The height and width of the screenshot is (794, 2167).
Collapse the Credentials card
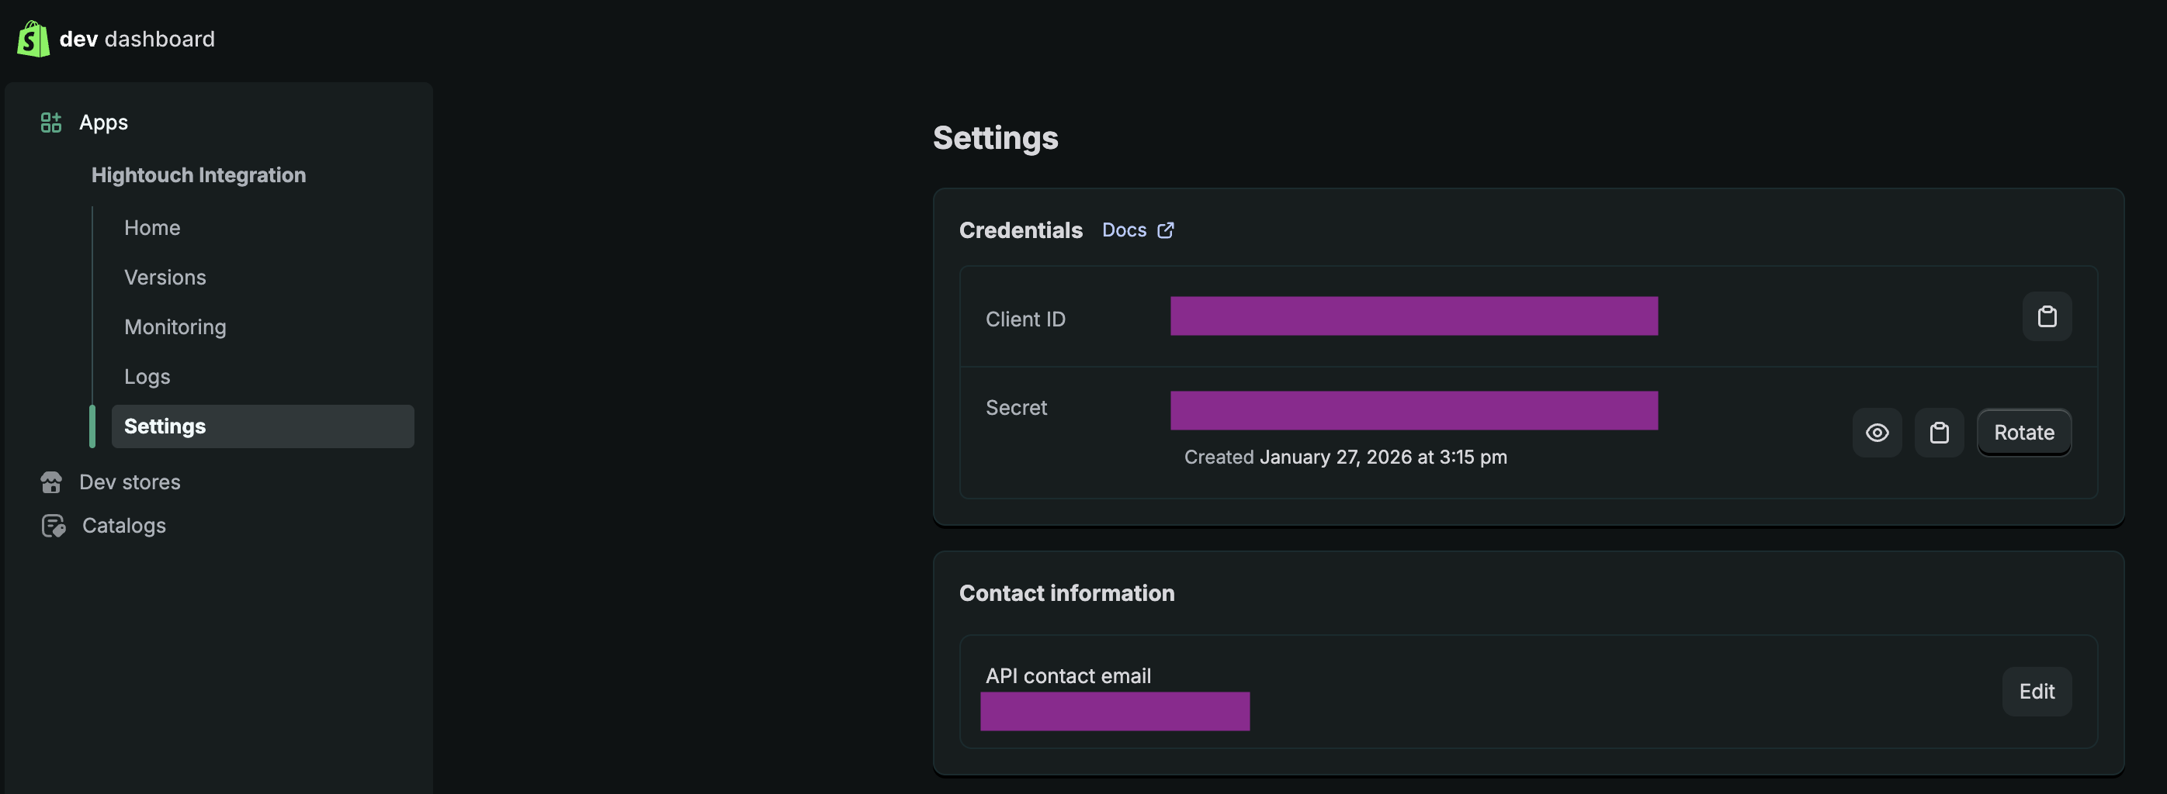(x=1021, y=230)
